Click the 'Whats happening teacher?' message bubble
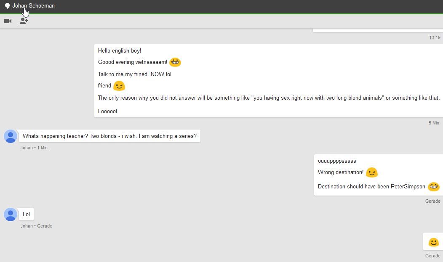Image resolution: width=443 pixels, height=262 pixels. [109, 136]
